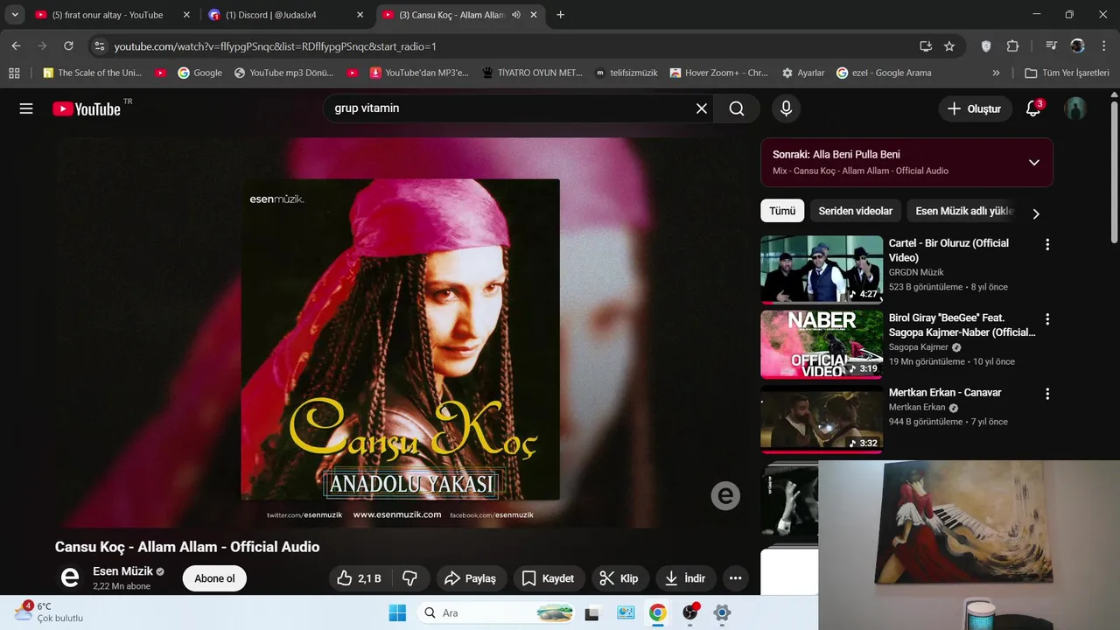Dislike the Allam Allam video
The width and height of the screenshot is (1120, 630).
(409, 578)
